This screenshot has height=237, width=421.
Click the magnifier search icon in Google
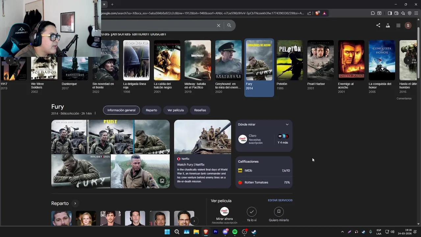[x=229, y=25]
